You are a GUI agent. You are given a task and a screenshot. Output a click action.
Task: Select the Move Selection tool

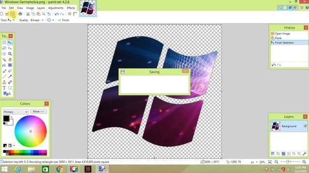10,48
